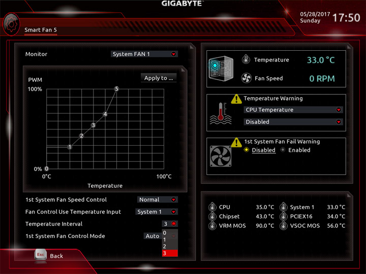
Task: Click the VRM MOS 90.0 °C value
Action: coord(265,225)
